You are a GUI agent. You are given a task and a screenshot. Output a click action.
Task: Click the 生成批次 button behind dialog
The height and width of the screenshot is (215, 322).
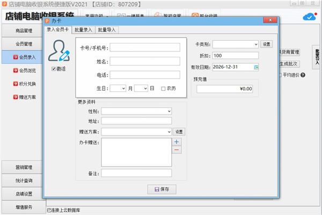289,64
